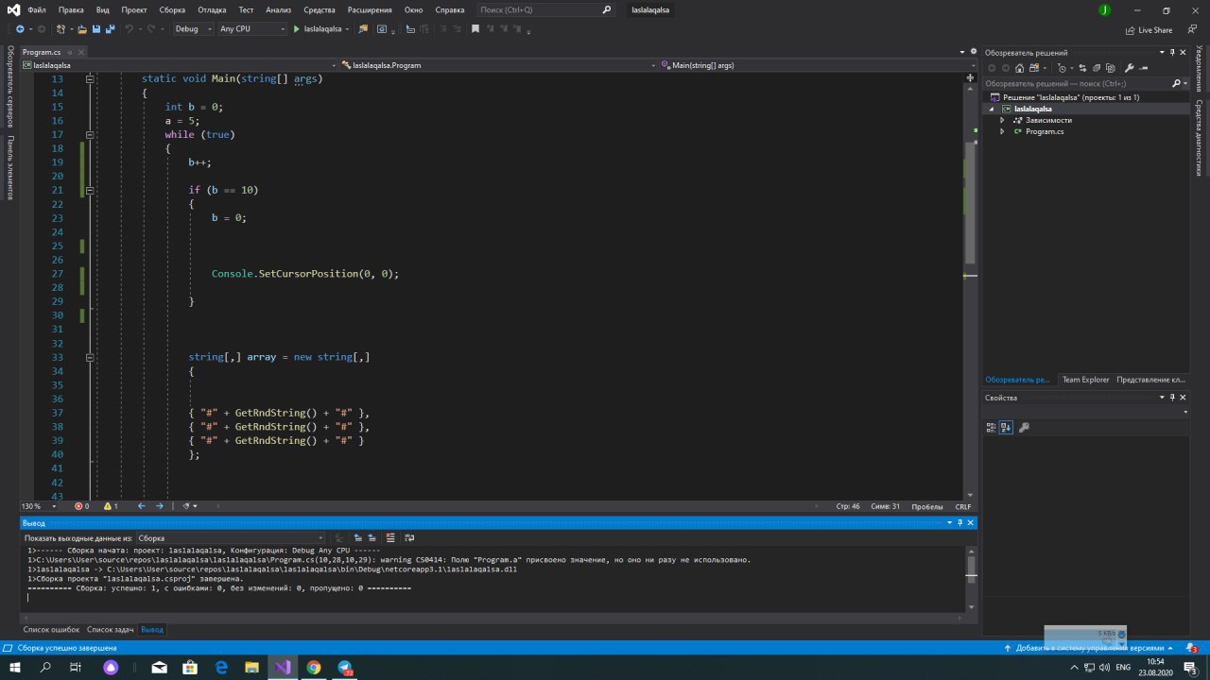
Task: Open Solution Explorer properties wrench icon
Action: (x=1127, y=68)
